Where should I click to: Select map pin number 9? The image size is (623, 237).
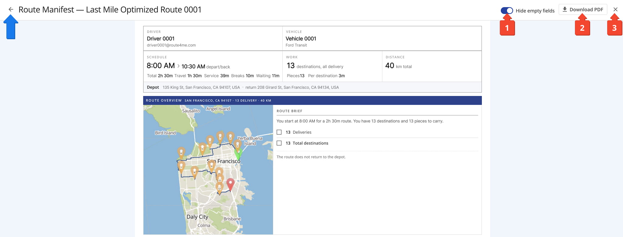(x=212, y=165)
